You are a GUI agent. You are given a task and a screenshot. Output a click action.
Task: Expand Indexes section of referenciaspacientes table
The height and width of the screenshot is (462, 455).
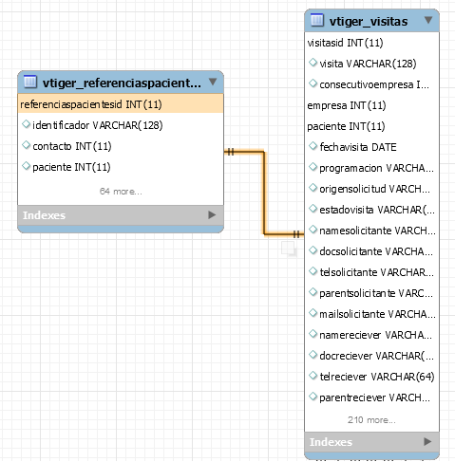pyautogui.click(x=212, y=215)
